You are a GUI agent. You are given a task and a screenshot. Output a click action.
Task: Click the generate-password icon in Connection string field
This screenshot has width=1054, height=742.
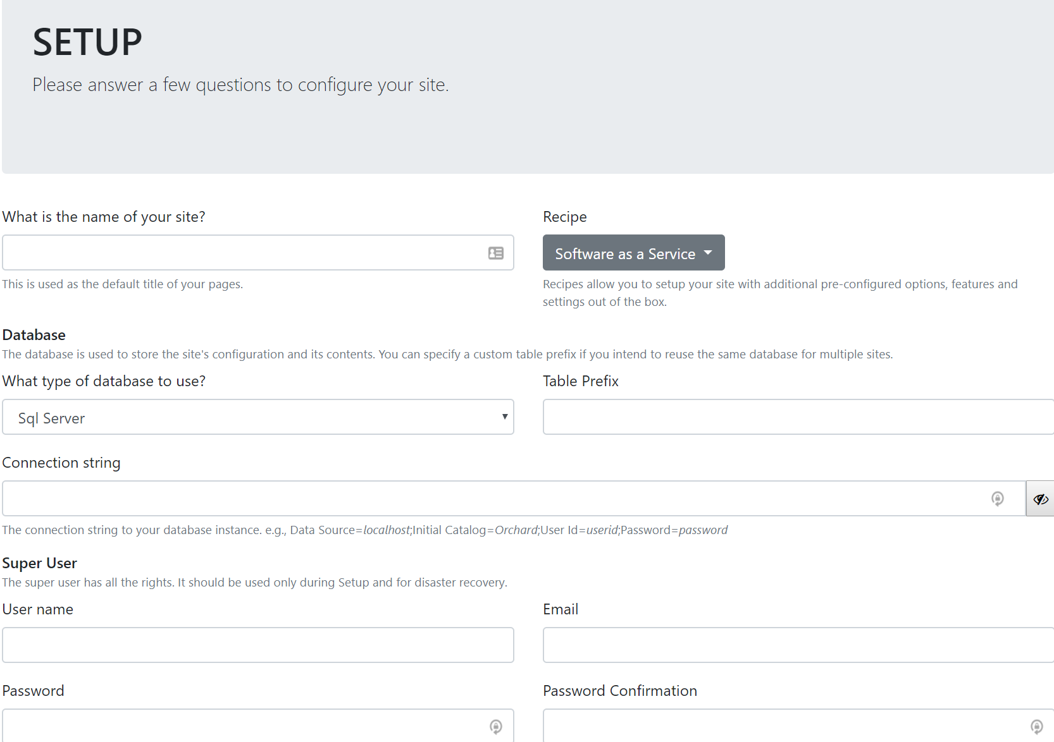tap(998, 499)
